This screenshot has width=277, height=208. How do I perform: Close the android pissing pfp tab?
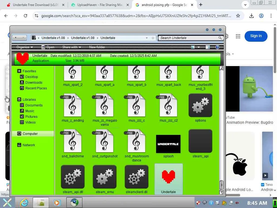click(x=192, y=5)
